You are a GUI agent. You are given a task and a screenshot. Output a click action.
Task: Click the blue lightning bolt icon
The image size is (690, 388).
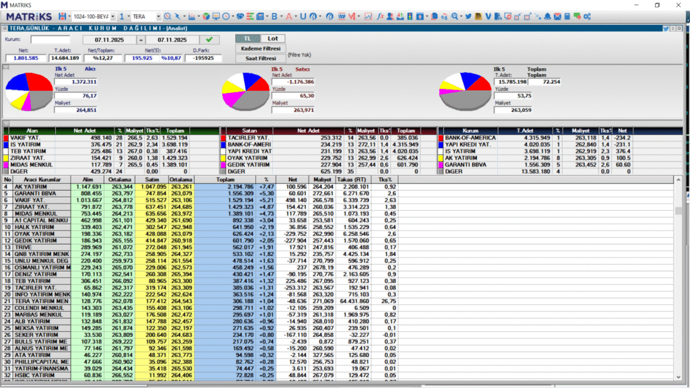coord(177,16)
